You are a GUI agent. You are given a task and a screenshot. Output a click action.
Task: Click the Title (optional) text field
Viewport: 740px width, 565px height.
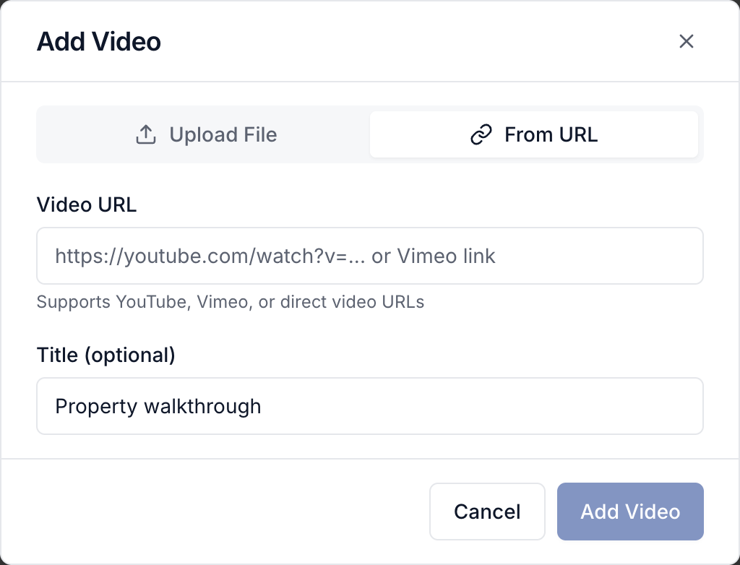point(370,406)
